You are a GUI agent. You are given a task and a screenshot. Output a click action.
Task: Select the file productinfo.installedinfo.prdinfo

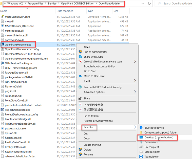(x=23, y=105)
